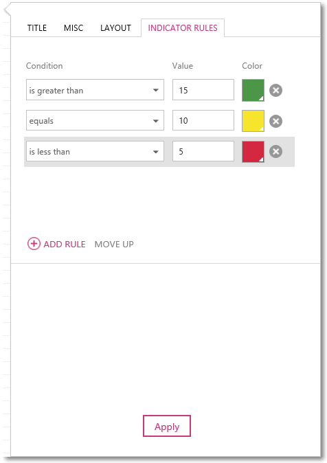Focus the value field containing 5

pyautogui.click(x=203, y=151)
